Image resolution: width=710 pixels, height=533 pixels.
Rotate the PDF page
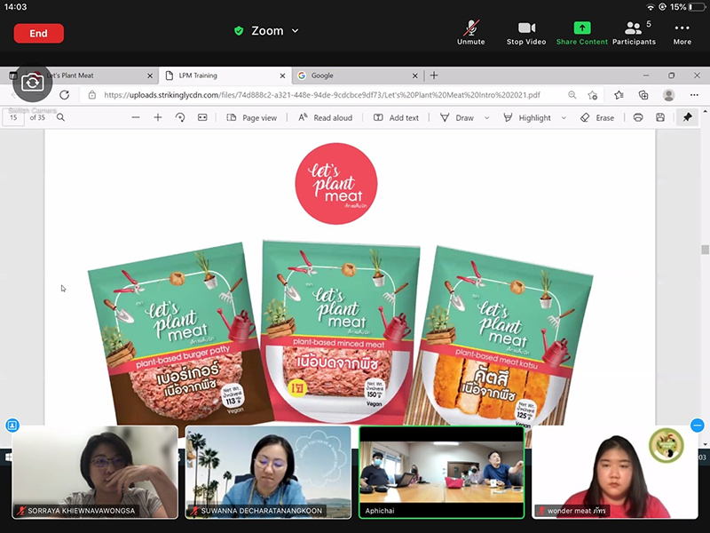pos(180,118)
